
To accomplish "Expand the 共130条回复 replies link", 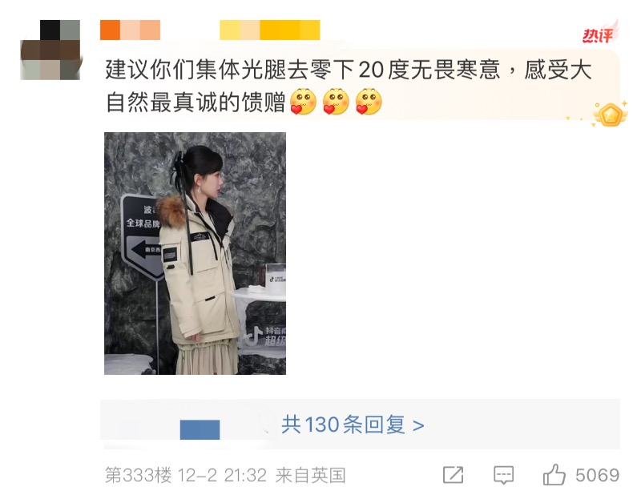I will pos(353,425).
